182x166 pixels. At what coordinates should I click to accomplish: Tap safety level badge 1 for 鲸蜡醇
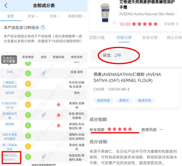pos(28,125)
